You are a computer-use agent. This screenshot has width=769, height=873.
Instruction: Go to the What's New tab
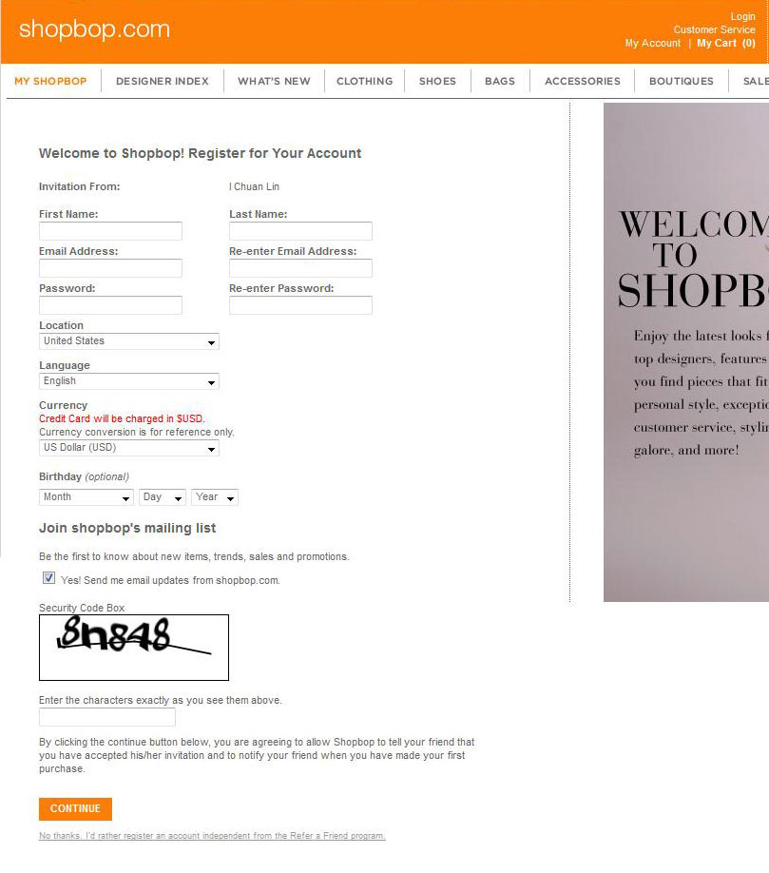click(274, 81)
